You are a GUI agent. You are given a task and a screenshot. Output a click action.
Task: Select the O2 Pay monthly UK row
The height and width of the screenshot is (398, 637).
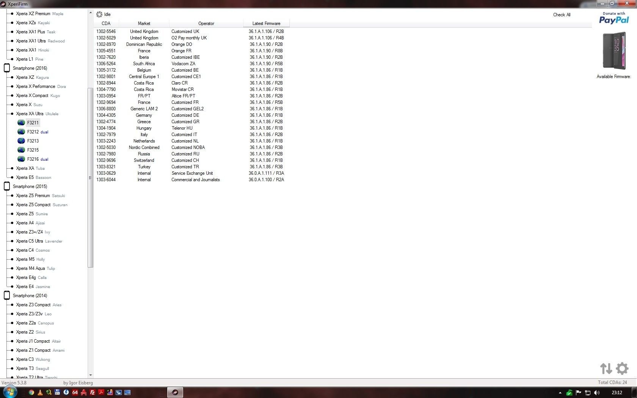[191, 38]
